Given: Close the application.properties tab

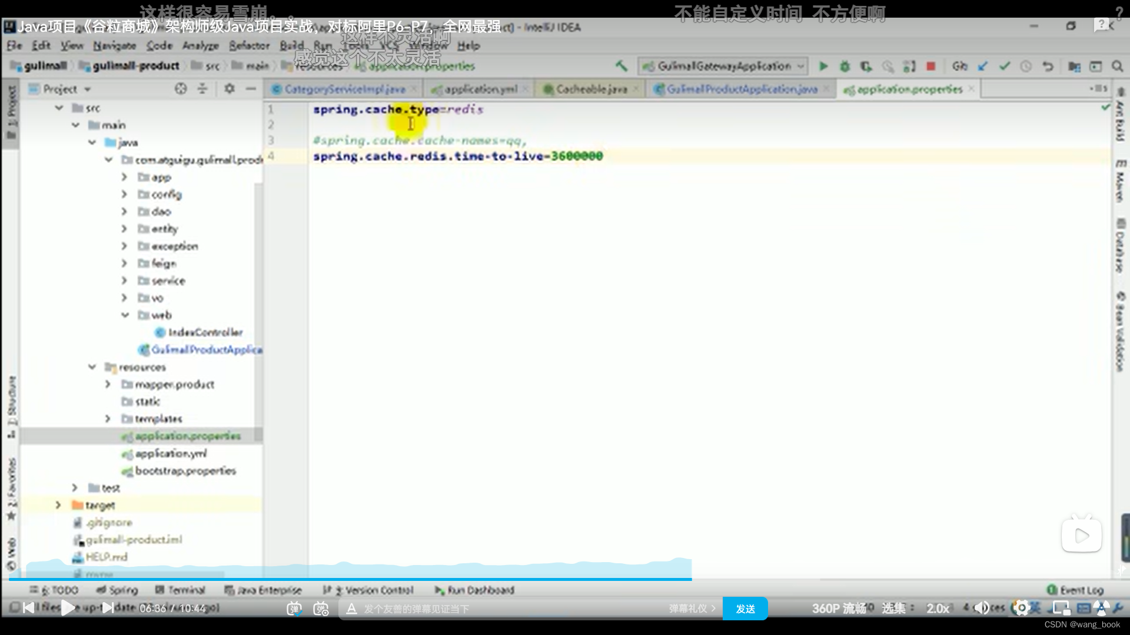Looking at the screenshot, I should (x=972, y=89).
